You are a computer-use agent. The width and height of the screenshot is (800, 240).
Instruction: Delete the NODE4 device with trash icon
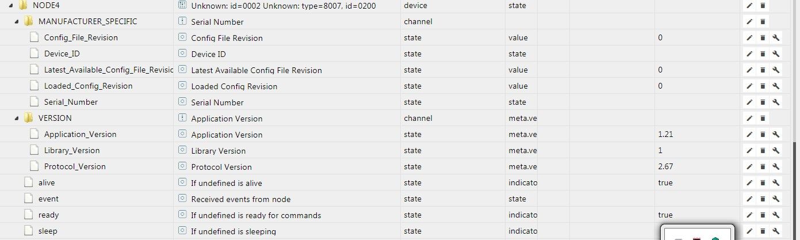point(763,6)
